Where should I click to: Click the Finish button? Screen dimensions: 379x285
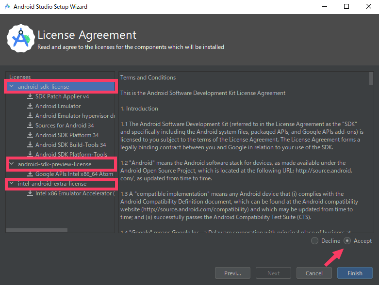[355, 273]
